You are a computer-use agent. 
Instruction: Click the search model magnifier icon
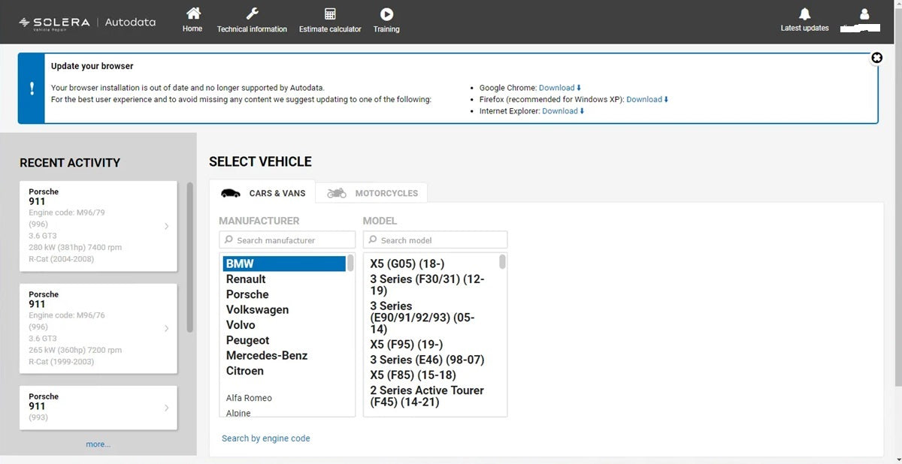pyautogui.click(x=373, y=240)
